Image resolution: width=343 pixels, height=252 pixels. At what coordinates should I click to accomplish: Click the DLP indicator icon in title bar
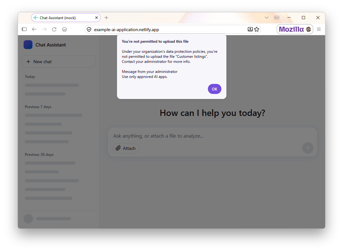[x=277, y=18]
